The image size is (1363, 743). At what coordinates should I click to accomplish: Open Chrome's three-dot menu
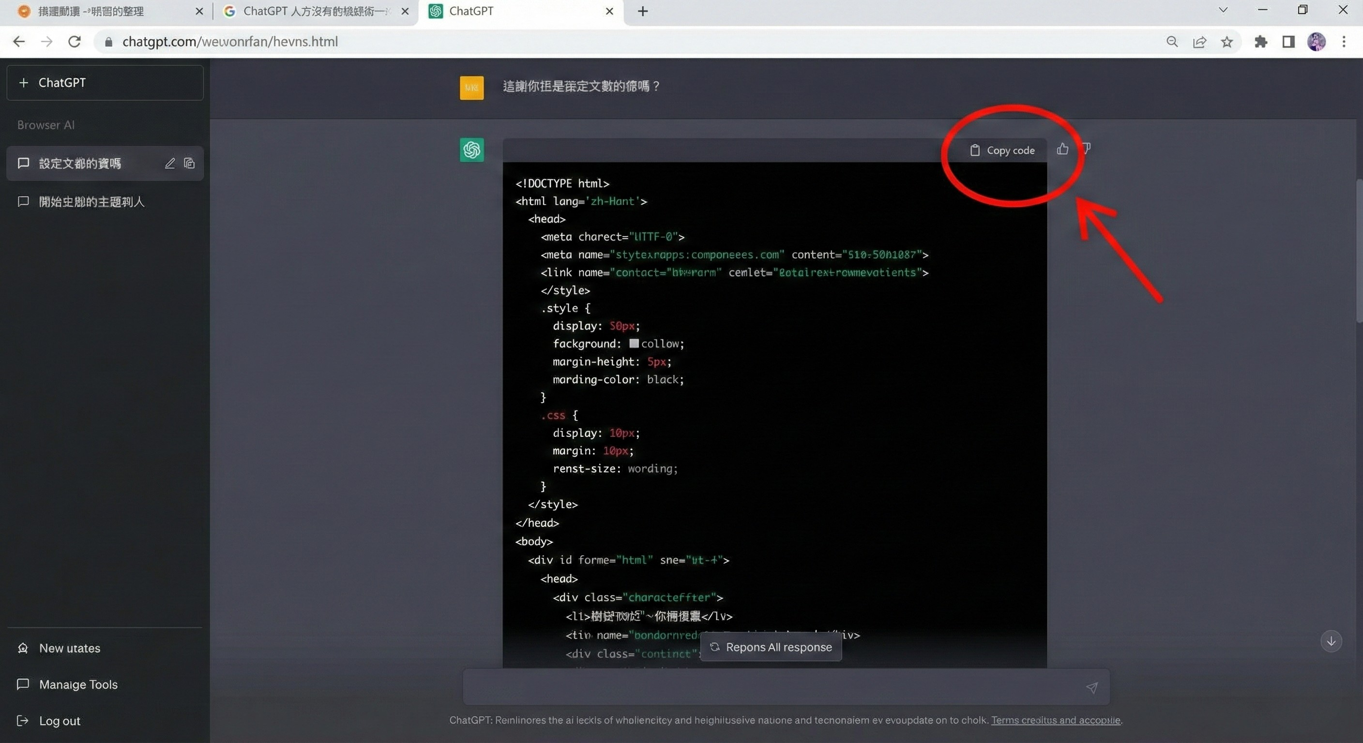point(1344,42)
